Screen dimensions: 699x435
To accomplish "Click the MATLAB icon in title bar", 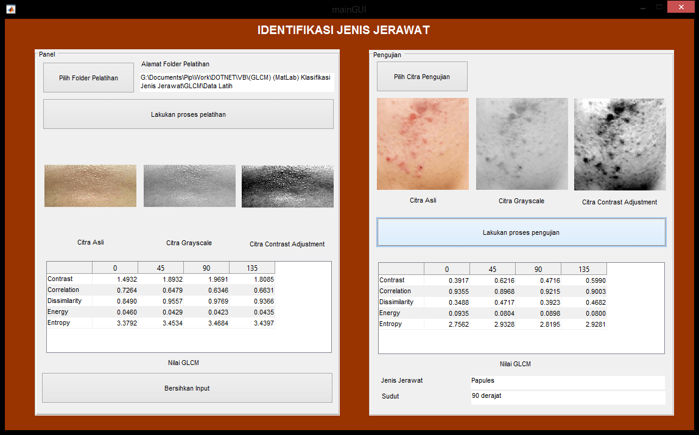I will tap(10, 9).
